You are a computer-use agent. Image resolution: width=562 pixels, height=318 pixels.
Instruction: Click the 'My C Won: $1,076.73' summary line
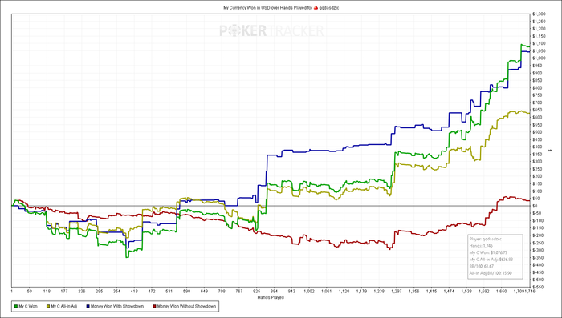[488, 252]
